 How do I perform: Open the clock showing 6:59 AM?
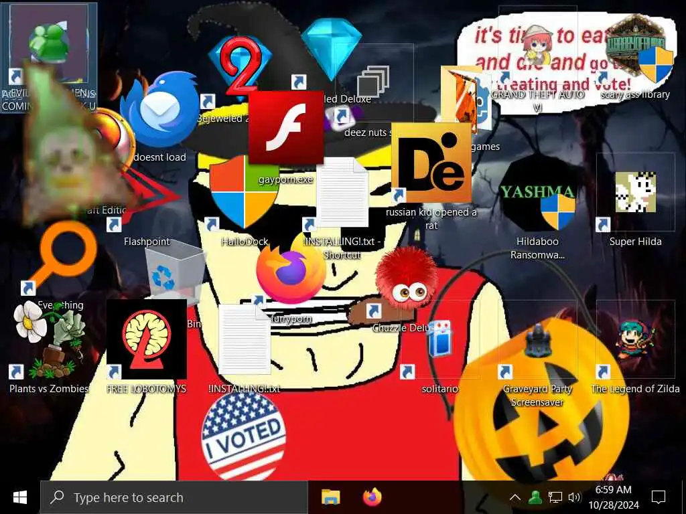[614, 497]
